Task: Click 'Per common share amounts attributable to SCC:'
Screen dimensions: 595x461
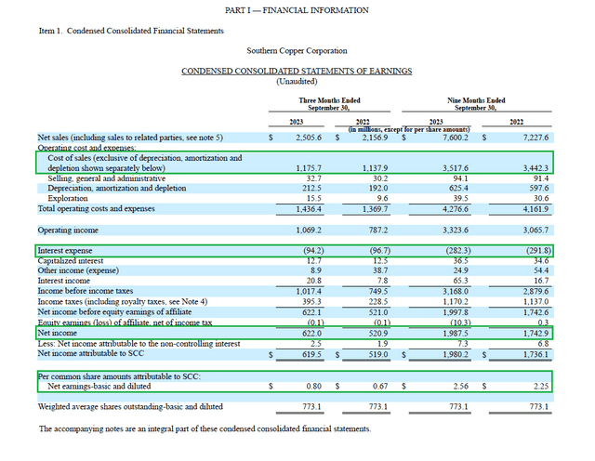Action: [119, 376]
